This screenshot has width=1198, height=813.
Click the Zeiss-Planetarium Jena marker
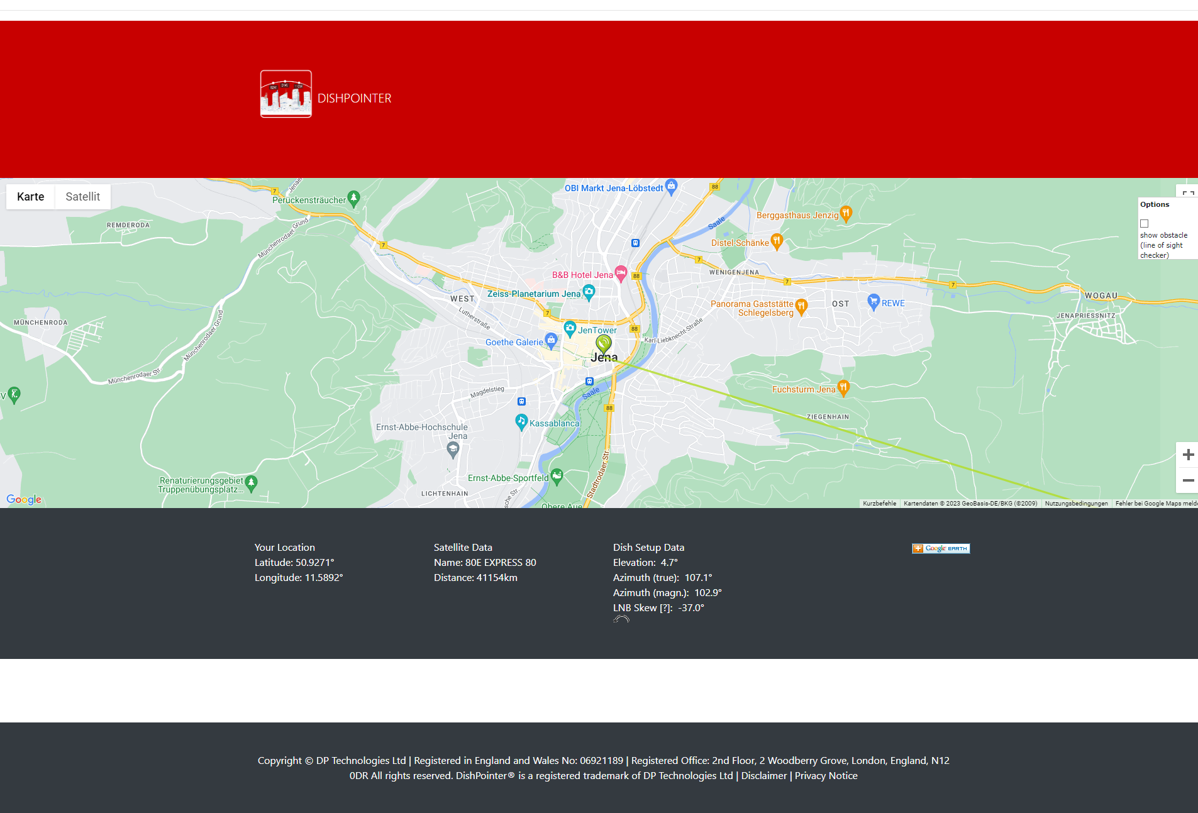[589, 291]
